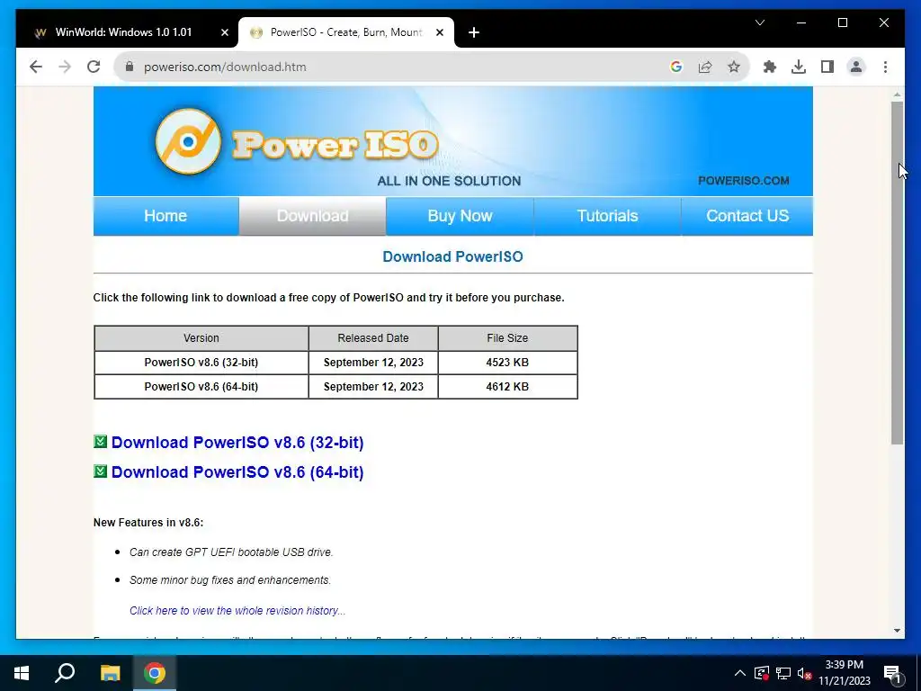Click the scrollbar down arrow
Viewport: 921px width, 691px height.
tap(897, 631)
